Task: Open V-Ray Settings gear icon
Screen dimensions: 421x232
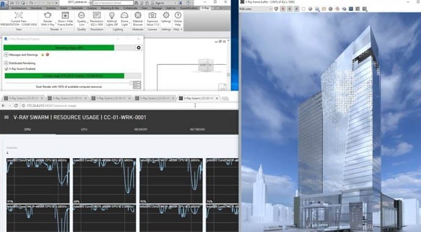Action: (x=166, y=15)
